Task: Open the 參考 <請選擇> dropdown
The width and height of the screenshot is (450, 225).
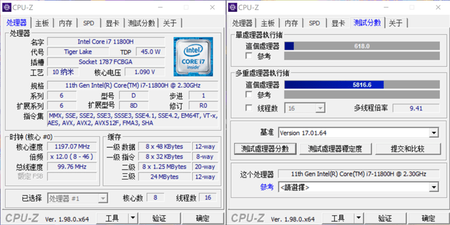Action: (434, 187)
